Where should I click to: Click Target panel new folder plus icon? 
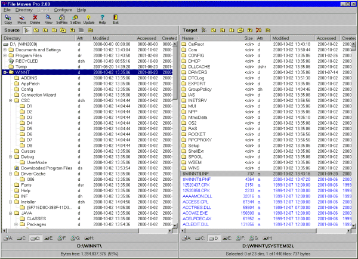223,30
